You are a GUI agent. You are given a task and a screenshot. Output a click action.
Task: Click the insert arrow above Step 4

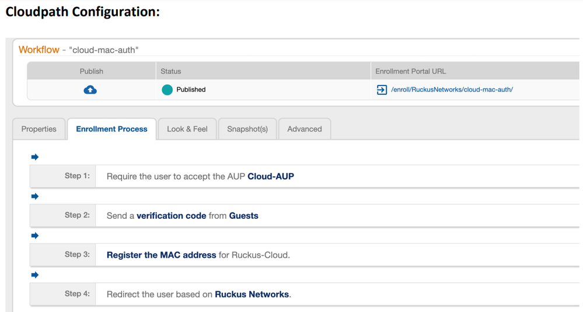(35, 275)
